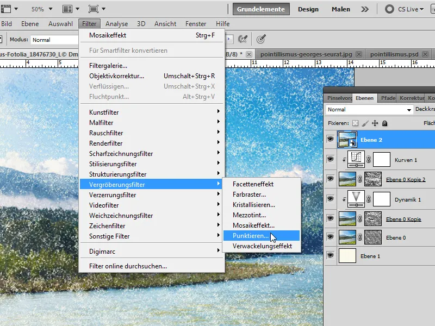
Task: Open the 50% zoom level dropdown
Action: pyautogui.click(x=51, y=9)
